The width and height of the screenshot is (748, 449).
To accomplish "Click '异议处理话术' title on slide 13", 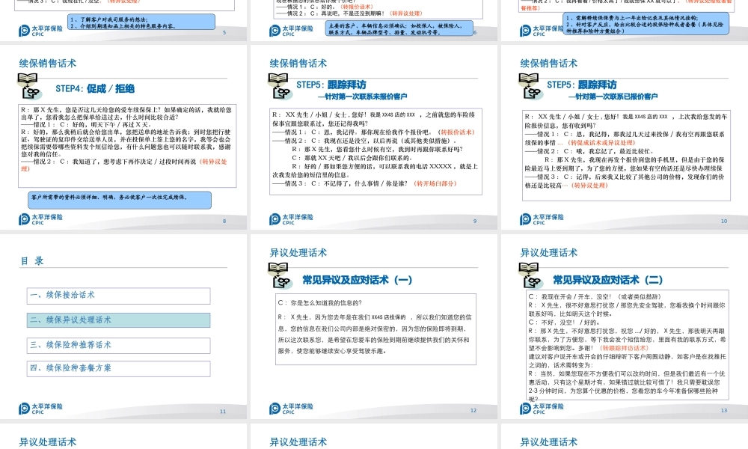I will (548, 253).
